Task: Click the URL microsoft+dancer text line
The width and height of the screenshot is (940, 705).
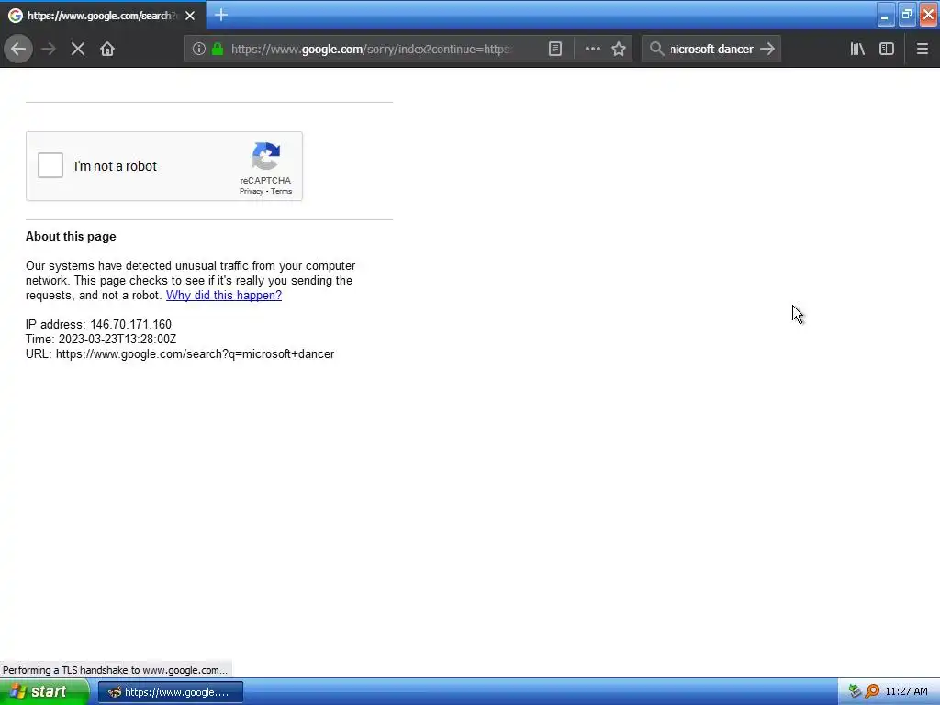Action: pos(180,353)
